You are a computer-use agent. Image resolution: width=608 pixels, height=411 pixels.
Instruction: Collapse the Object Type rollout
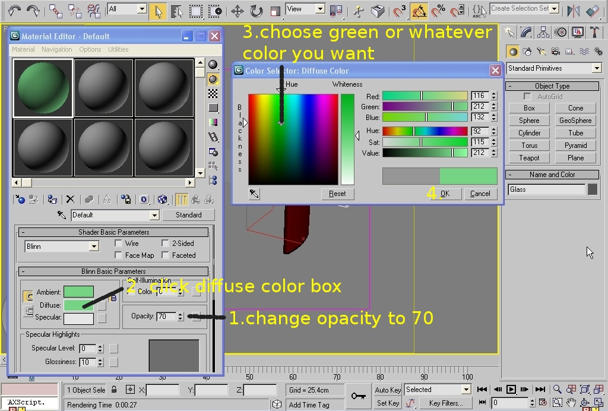tap(552, 86)
